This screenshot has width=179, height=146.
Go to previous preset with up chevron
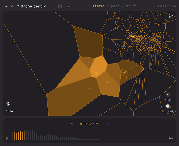[12, 6]
